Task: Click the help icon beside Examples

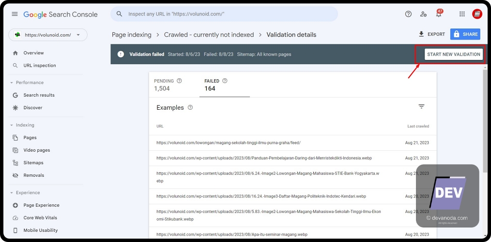Action: [x=190, y=107]
